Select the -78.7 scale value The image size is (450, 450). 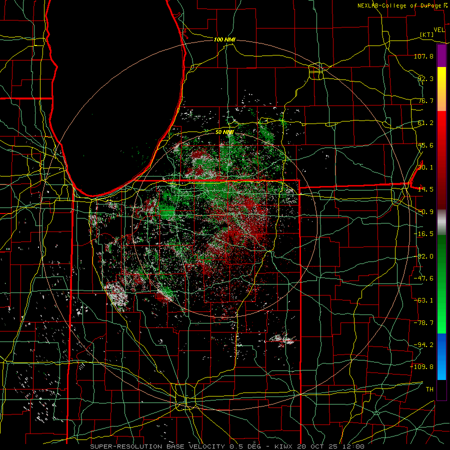423,323
